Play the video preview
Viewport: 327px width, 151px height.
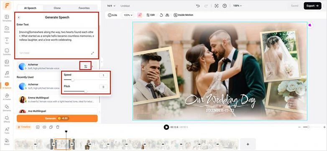pos(166,127)
